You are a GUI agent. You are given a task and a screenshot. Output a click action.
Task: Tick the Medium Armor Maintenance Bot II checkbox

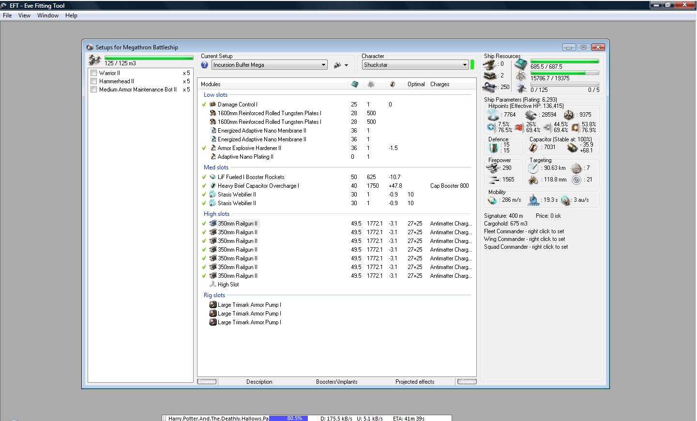tap(94, 90)
